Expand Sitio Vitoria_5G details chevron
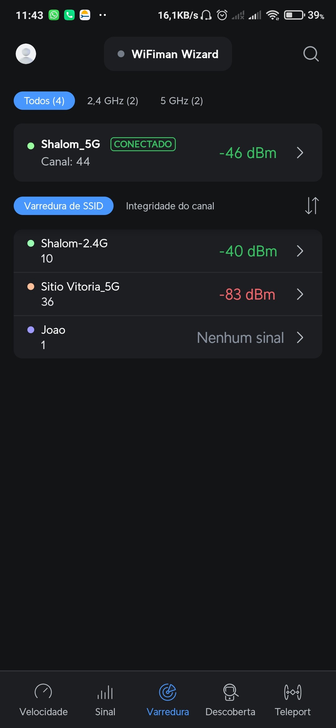The image size is (336, 728). 300,294
